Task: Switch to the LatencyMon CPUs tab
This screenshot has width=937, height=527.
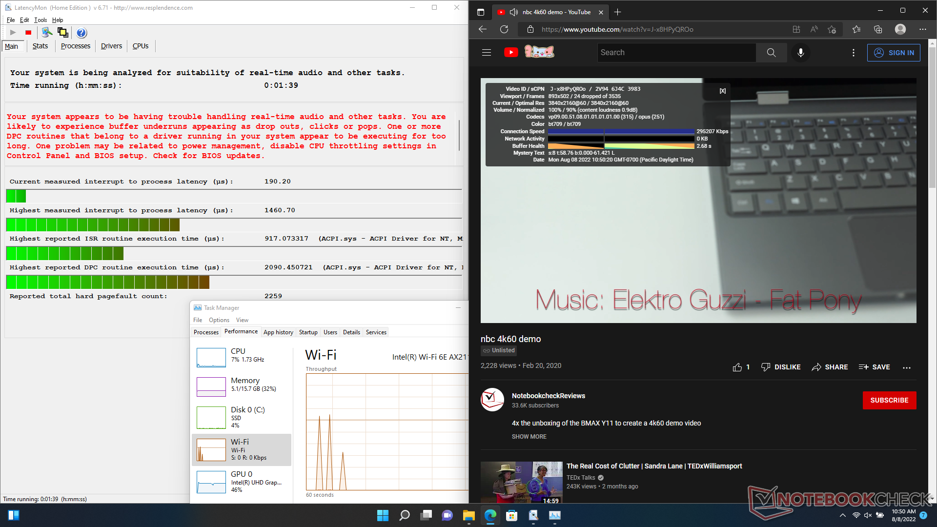Action: (x=141, y=46)
